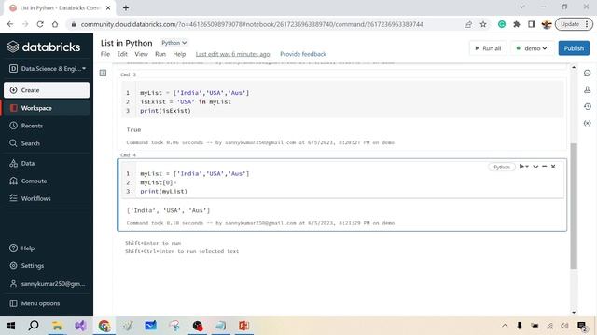Click the 'True' output text

click(133, 129)
